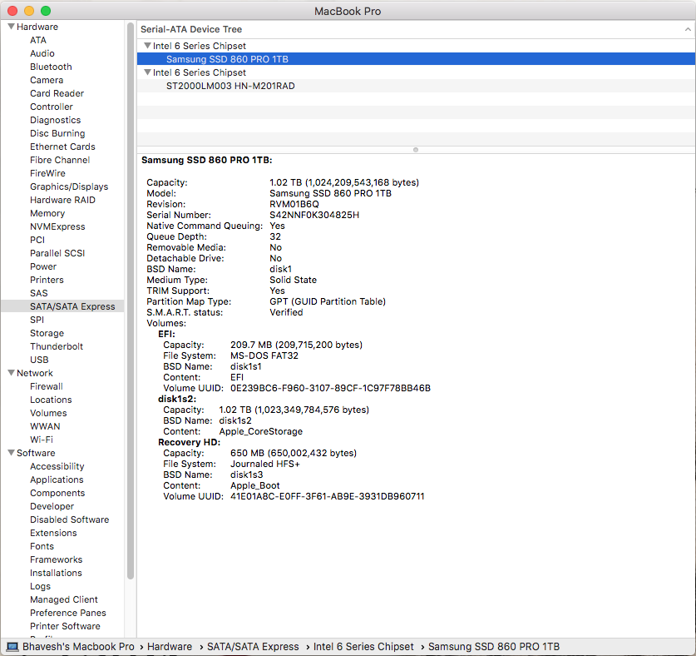Screen dimensions: 696x656
Task: Open Printers hardware section
Action: click(47, 280)
